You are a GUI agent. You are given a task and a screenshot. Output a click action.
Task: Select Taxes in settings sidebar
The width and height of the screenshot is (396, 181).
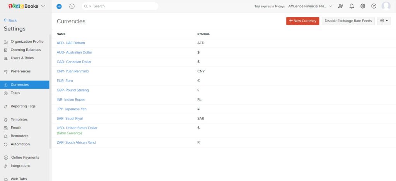(15, 93)
